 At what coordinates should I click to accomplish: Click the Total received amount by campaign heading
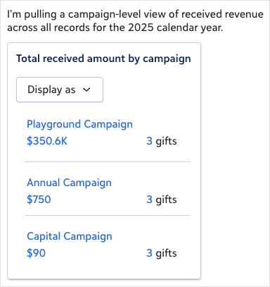(x=103, y=59)
